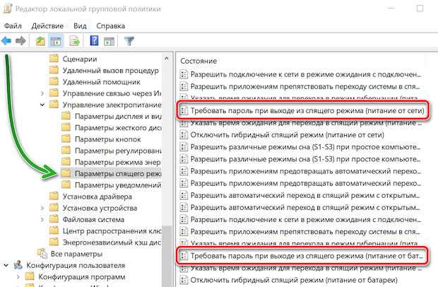
Task: Click the blue Back arrow toolbar icon
Action: click(6, 41)
